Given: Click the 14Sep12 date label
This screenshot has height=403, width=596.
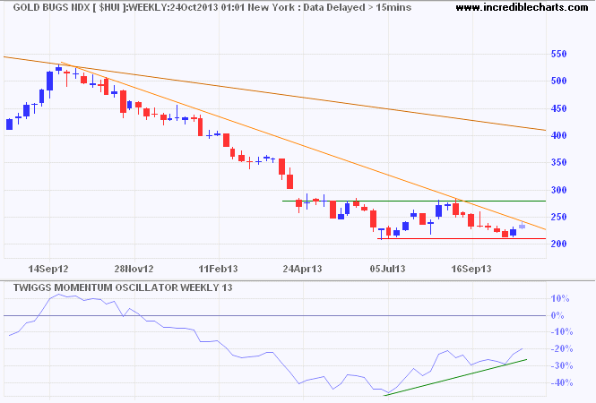Looking at the screenshot, I should click(x=48, y=269).
